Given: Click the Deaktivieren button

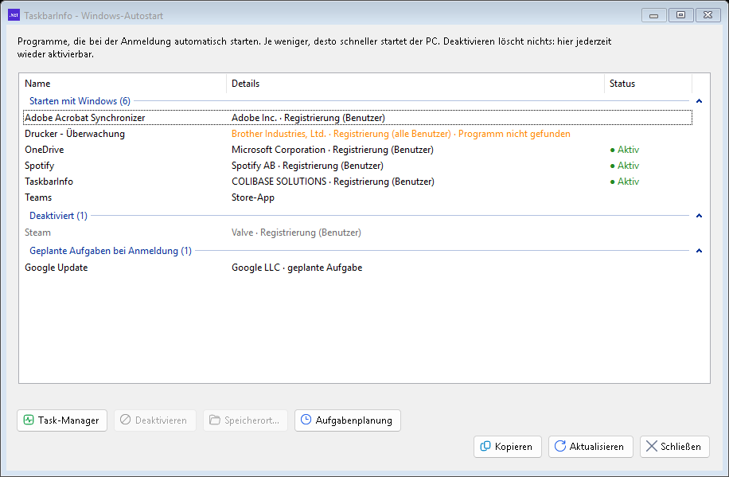Looking at the screenshot, I should 155,420.
